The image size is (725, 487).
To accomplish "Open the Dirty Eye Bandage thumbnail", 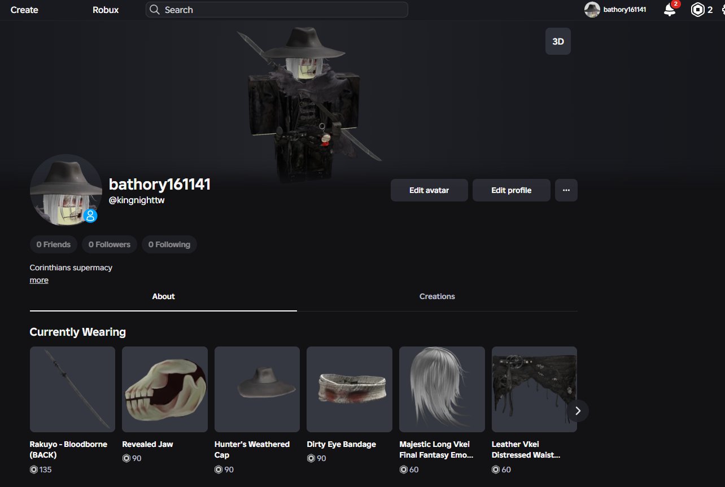I will click(350, 389).
